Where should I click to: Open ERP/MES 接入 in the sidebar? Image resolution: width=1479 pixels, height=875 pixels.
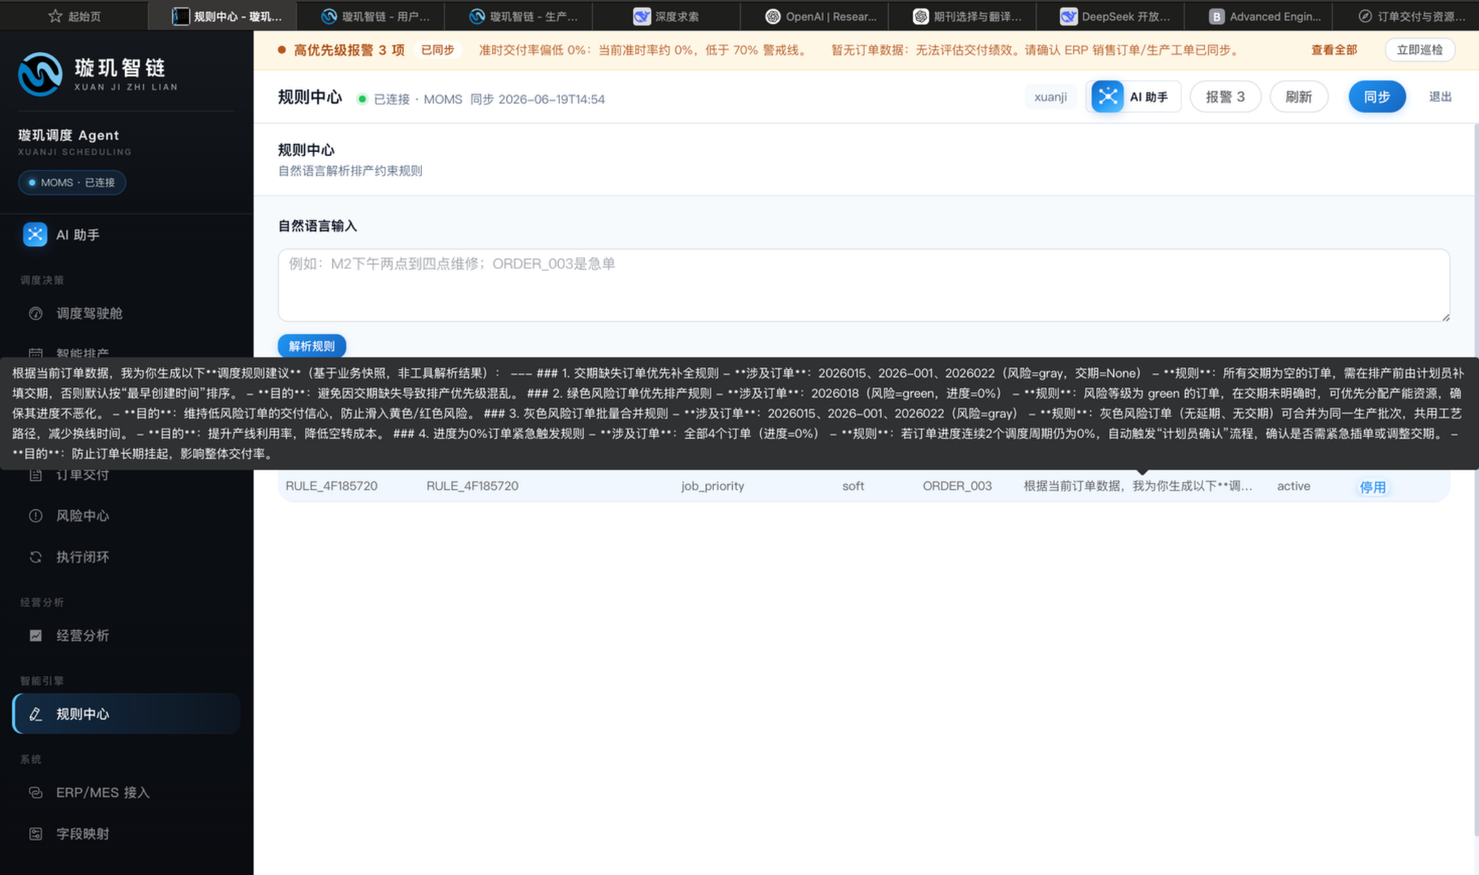coord(126,793)
